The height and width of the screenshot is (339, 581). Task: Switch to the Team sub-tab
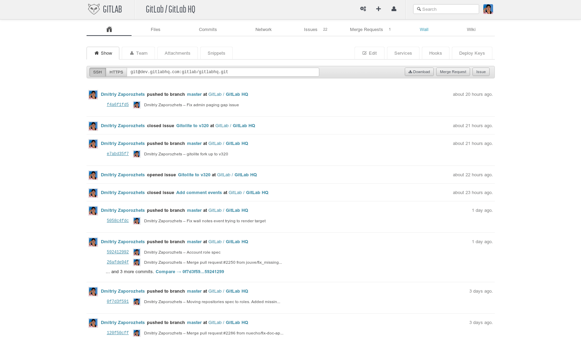pyautogui.click(x=138, y=53)
